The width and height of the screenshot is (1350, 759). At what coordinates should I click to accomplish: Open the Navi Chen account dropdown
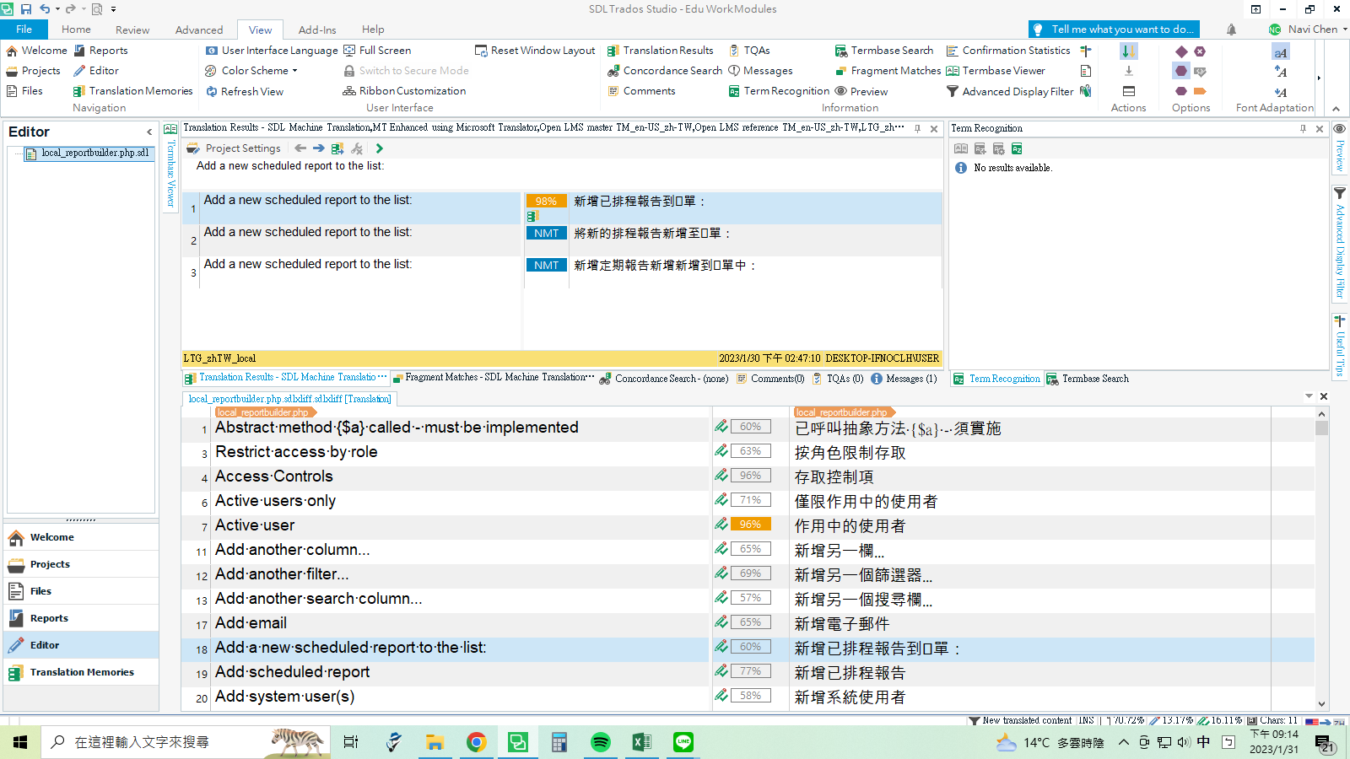coord(1308,30)
